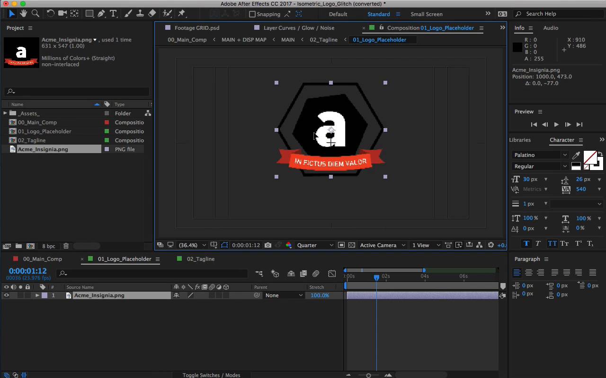Viewport: 606px width, 378px height.
Task: Select the Pan Behind anchor point tool
Action: click(x=75, y=14)
